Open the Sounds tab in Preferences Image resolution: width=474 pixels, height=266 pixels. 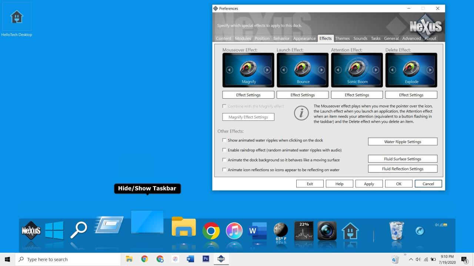pos(360,38)
